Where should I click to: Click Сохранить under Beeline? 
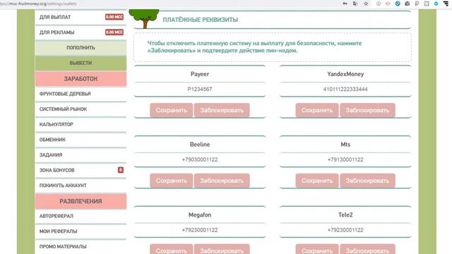pyautogui.click(x=171, y=181)
